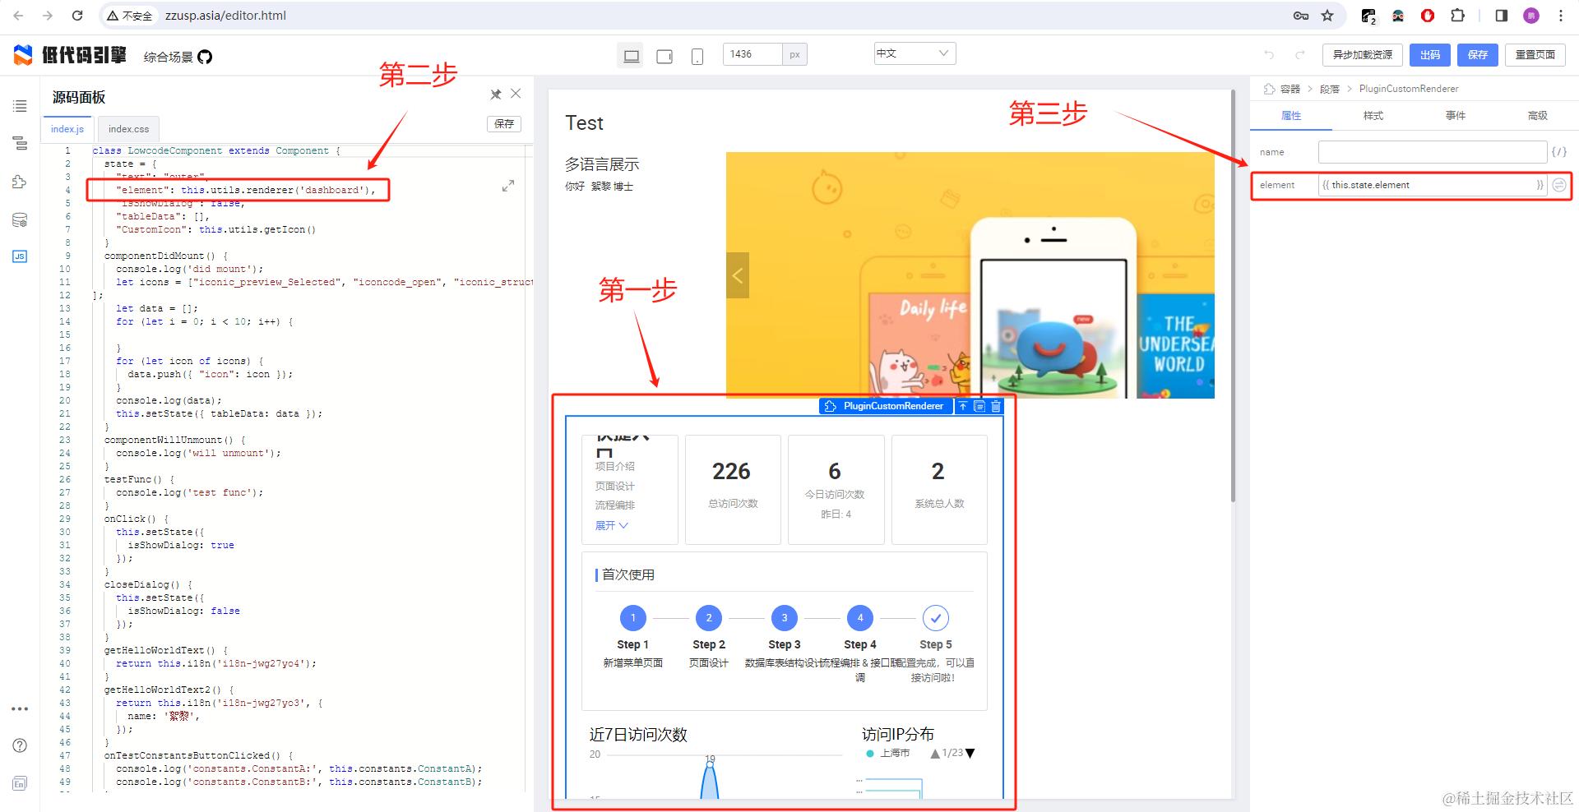
Task: Open the browser side panel
Action: (x=1501, y=16)
